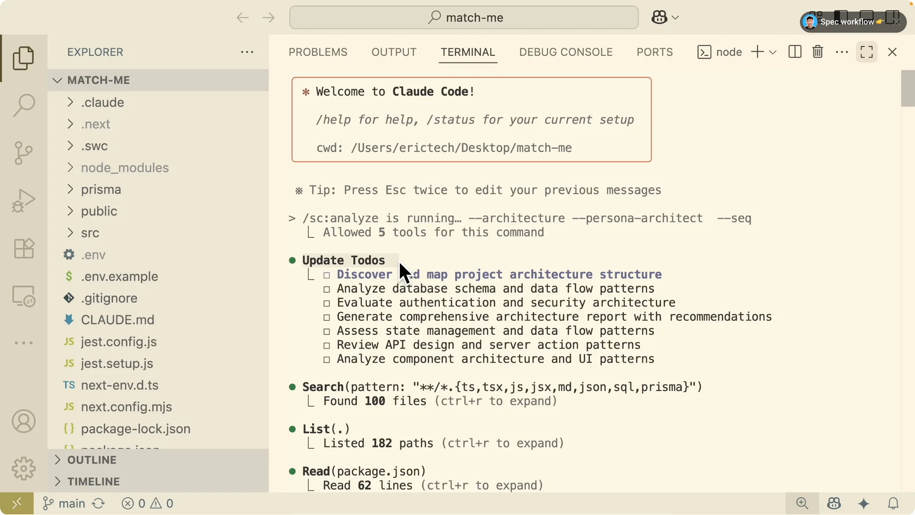Click the Spec workflow overlay badge
The height and width of the screenshot is (515, 915).
(x=853, y=22)
